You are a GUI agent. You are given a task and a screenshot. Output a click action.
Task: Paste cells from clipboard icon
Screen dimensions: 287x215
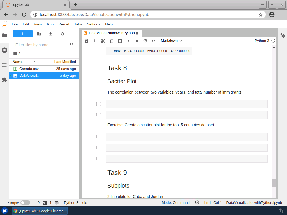(x=120, y=41)
